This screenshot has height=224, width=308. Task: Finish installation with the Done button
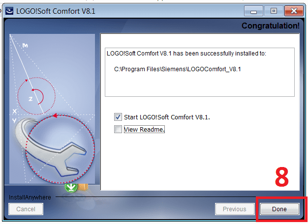(279, 209)
